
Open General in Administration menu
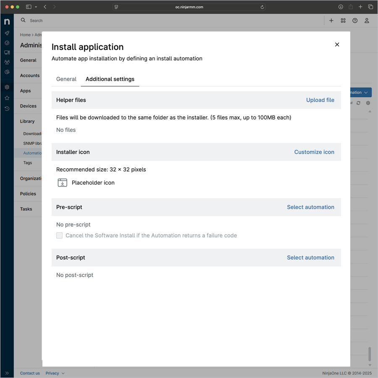28,60
